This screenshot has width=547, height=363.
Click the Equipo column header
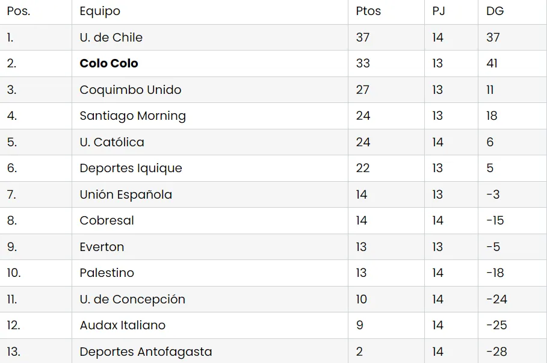(x=100, y=11)
